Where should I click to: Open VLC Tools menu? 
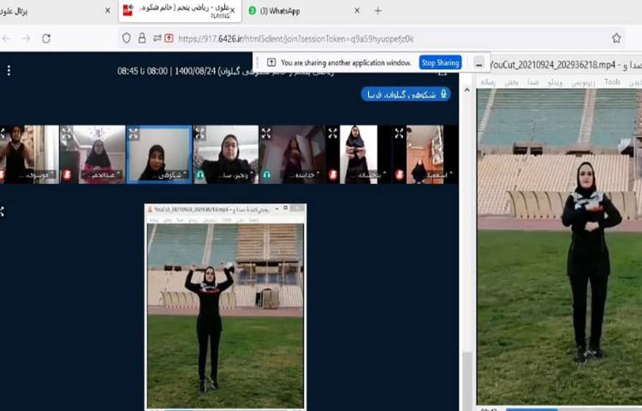coord(612,82)
